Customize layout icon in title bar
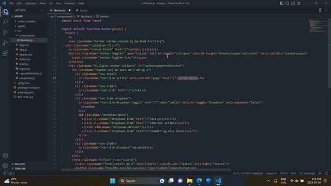The image size is (331, 186). tap(298, 3)
